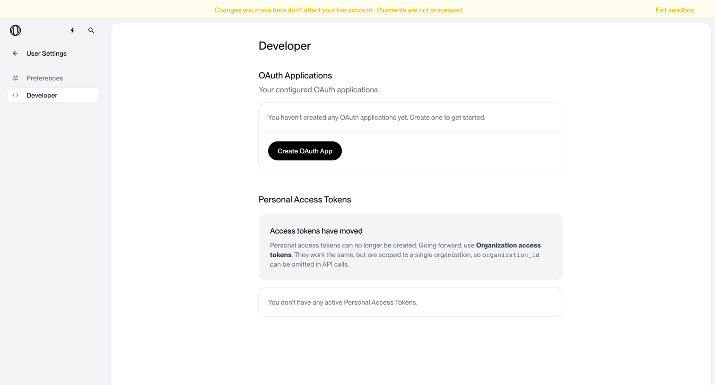Click the no OAuth applications yet message
Viewport: 715px width, 385px height.
tap(377, 117)
